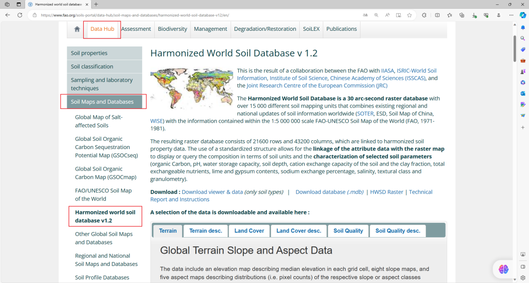Open sidebar Tools briefcase icon
Image resolution: width=529 pixels, height=283 pixels.
tap(523, 61)
